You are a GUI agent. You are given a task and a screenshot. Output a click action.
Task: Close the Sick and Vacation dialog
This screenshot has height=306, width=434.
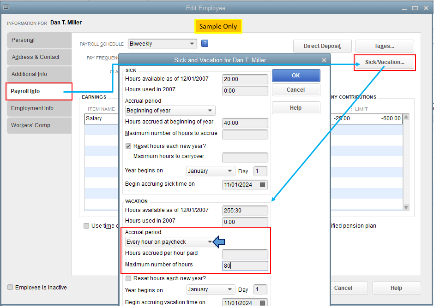(324, 60)
